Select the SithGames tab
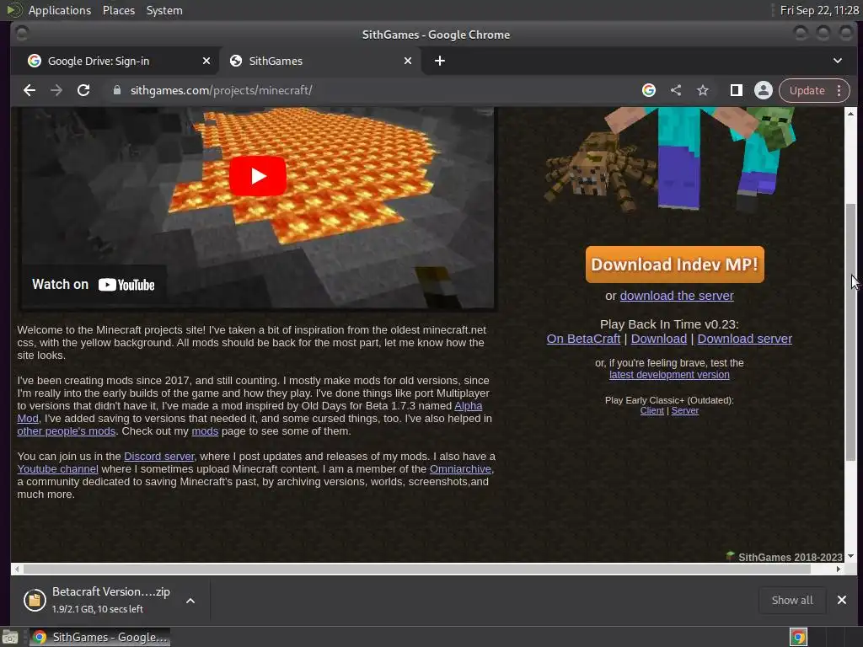 pos(320,61)
